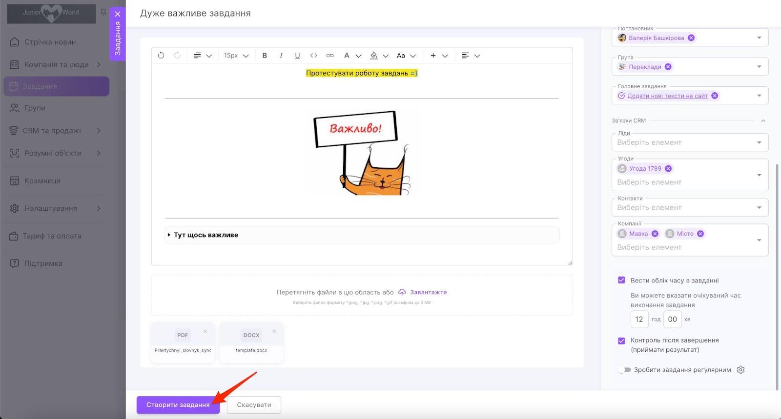Click the Завантажте upload link
Image resolution: width=781 pixels, height=419 pixels.
(428, 292)
